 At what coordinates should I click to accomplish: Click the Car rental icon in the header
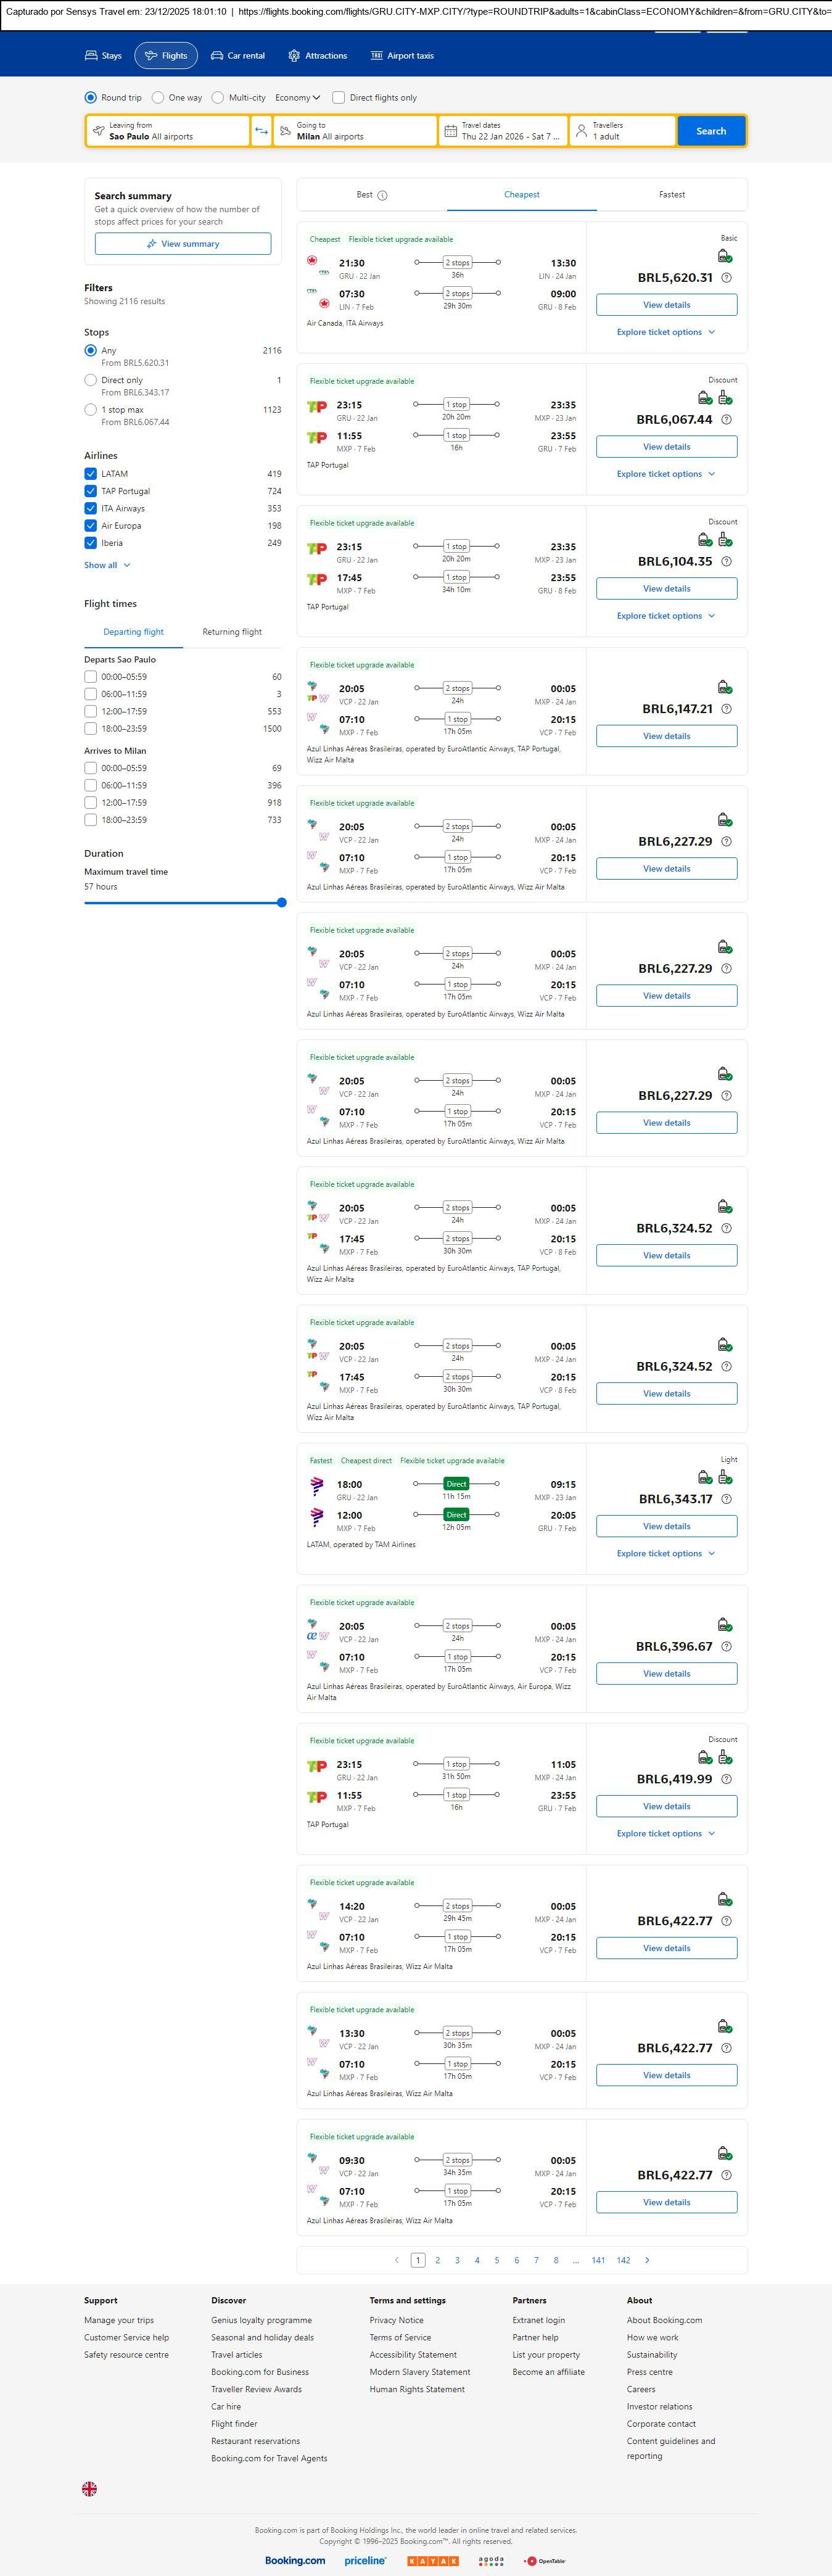coord(217,56)
